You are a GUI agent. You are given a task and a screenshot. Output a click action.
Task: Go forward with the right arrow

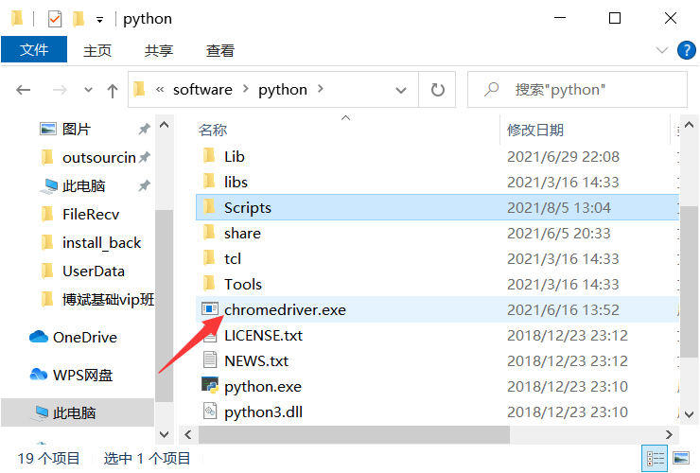coord(60,90)
